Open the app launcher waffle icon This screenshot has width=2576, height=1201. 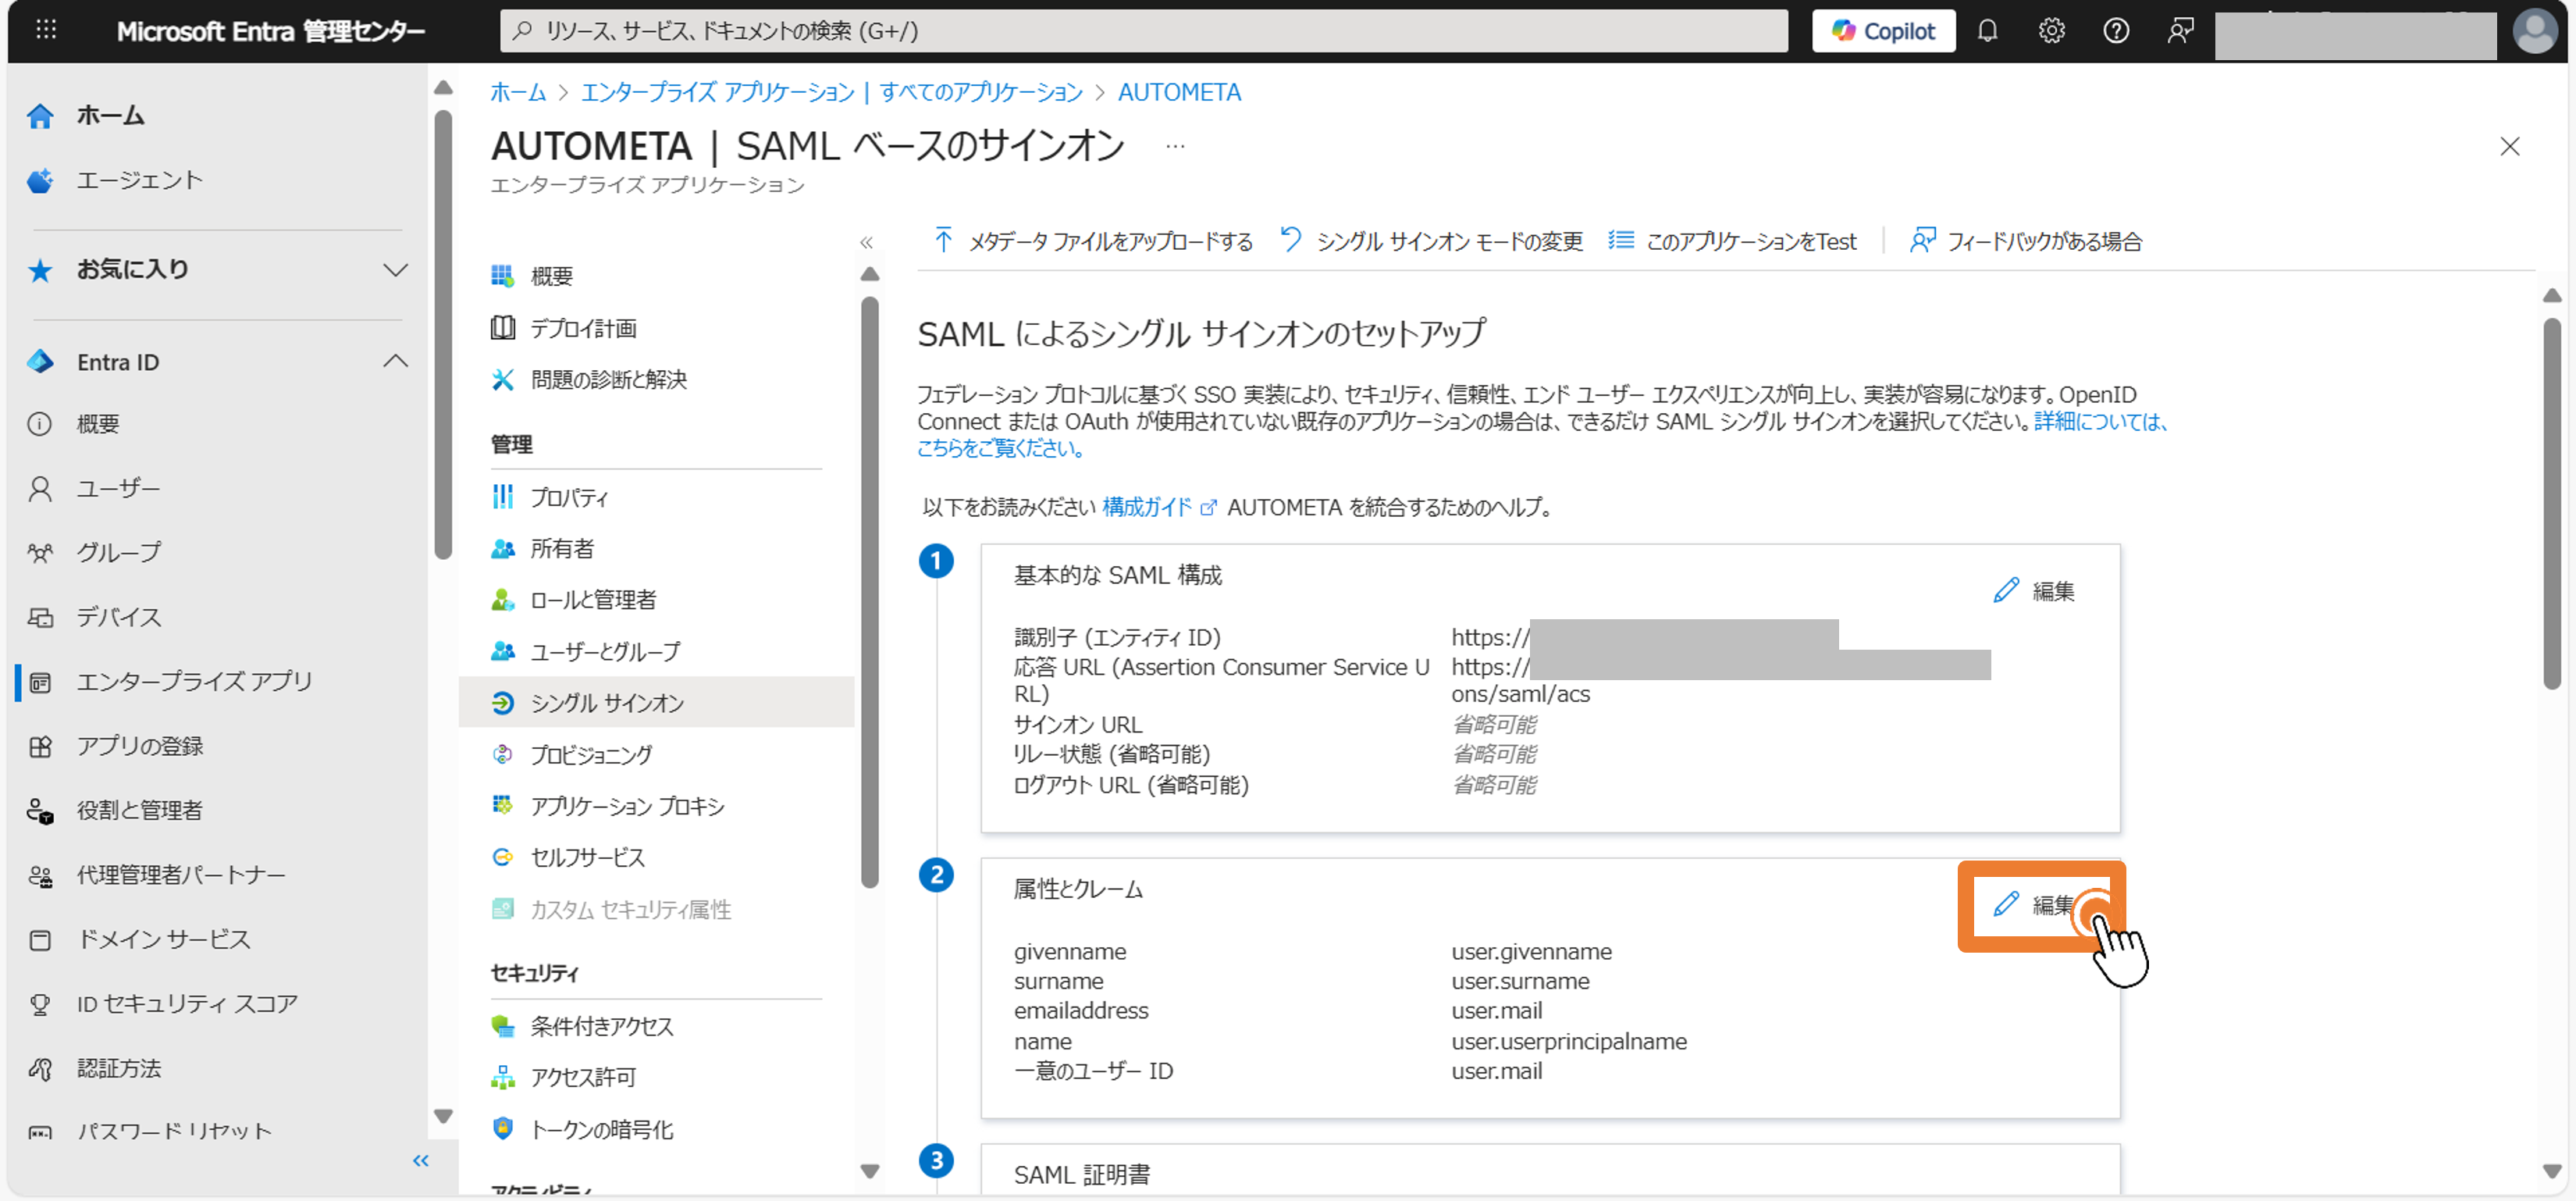click(46, 30)
